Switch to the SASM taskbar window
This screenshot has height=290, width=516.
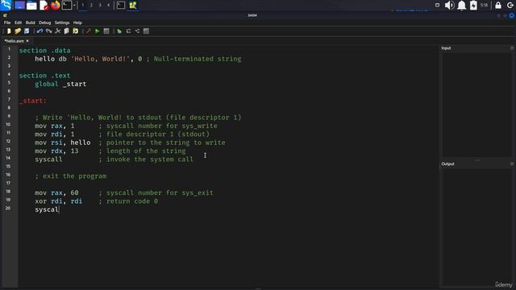point(132,5)
